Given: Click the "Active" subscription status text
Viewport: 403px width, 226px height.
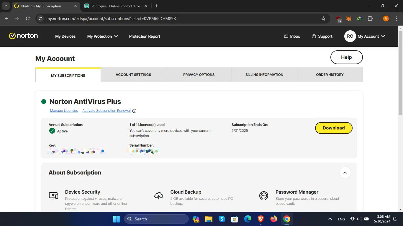Looking at the screenshot, I should 63,131.
